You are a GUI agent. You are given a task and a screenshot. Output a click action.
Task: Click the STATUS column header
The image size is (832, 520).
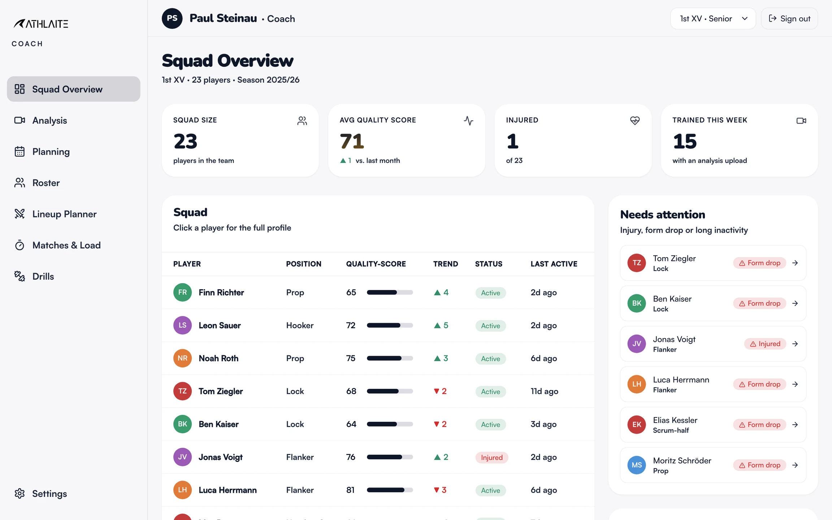point(489,264)
